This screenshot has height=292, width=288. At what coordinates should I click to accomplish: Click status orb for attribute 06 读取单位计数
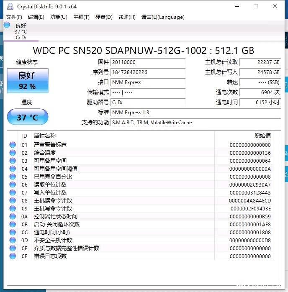click(x=13, y=184)
